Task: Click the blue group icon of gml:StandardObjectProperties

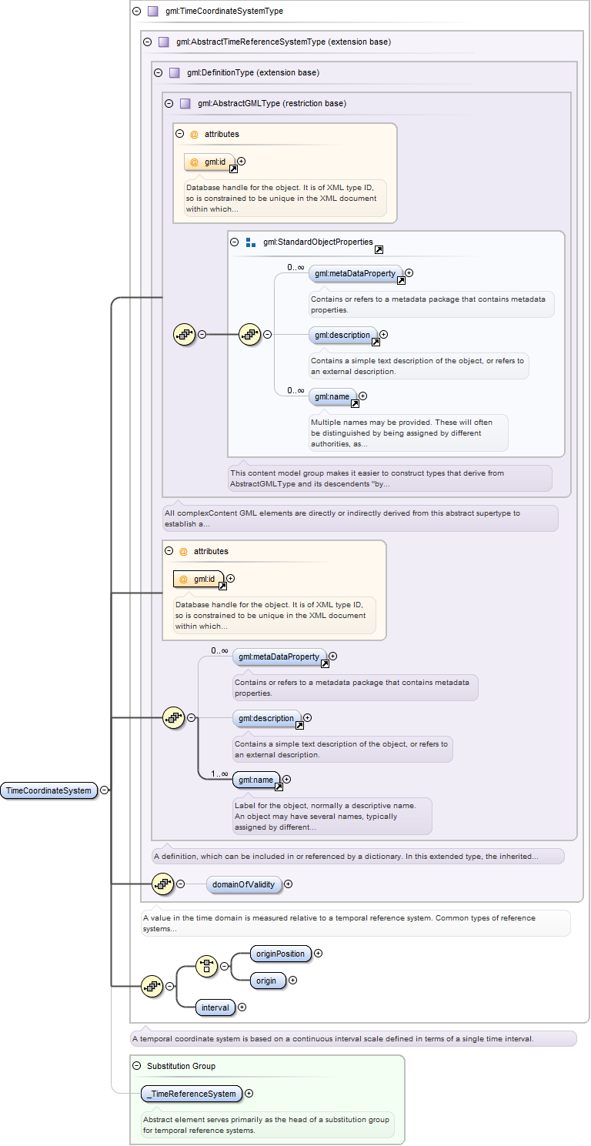Action: coord(250,242)
